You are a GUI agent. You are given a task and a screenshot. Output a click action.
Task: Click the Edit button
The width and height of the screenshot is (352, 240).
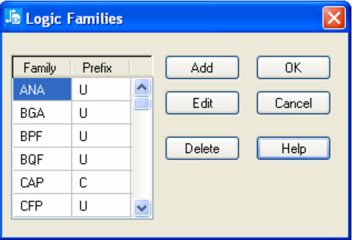coord(202,103)
